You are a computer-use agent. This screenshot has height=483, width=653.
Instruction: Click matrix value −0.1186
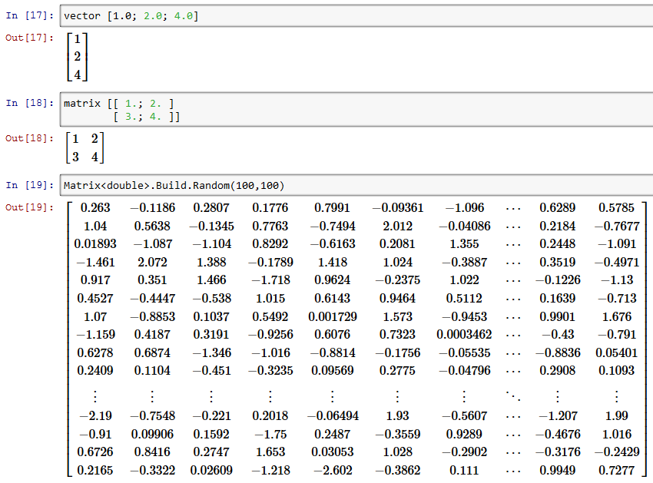coord(152,208)
